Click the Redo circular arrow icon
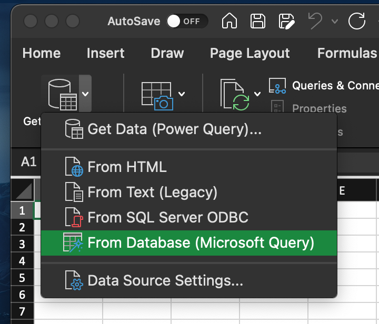 pyautogui.click(x=357, y=21)
